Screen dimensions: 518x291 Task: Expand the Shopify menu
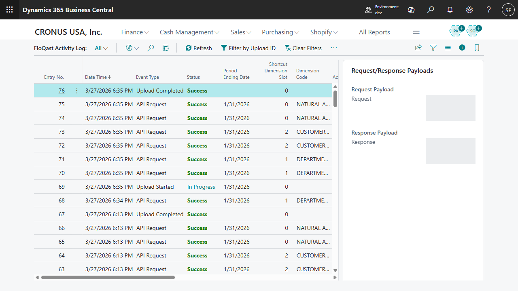coord(324,32)
